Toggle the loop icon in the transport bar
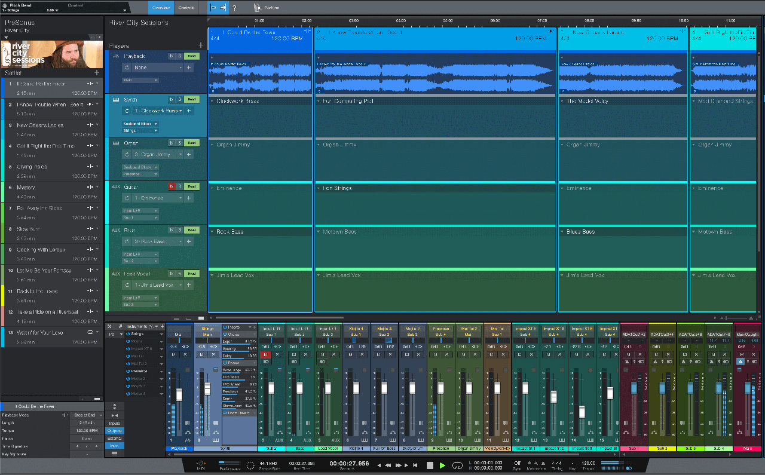The width and height of the screenshot is (765, 475). pyautogui.click(x=458, y=465)
